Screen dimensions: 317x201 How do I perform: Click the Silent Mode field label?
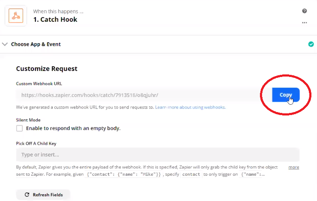tap(28, 120)
